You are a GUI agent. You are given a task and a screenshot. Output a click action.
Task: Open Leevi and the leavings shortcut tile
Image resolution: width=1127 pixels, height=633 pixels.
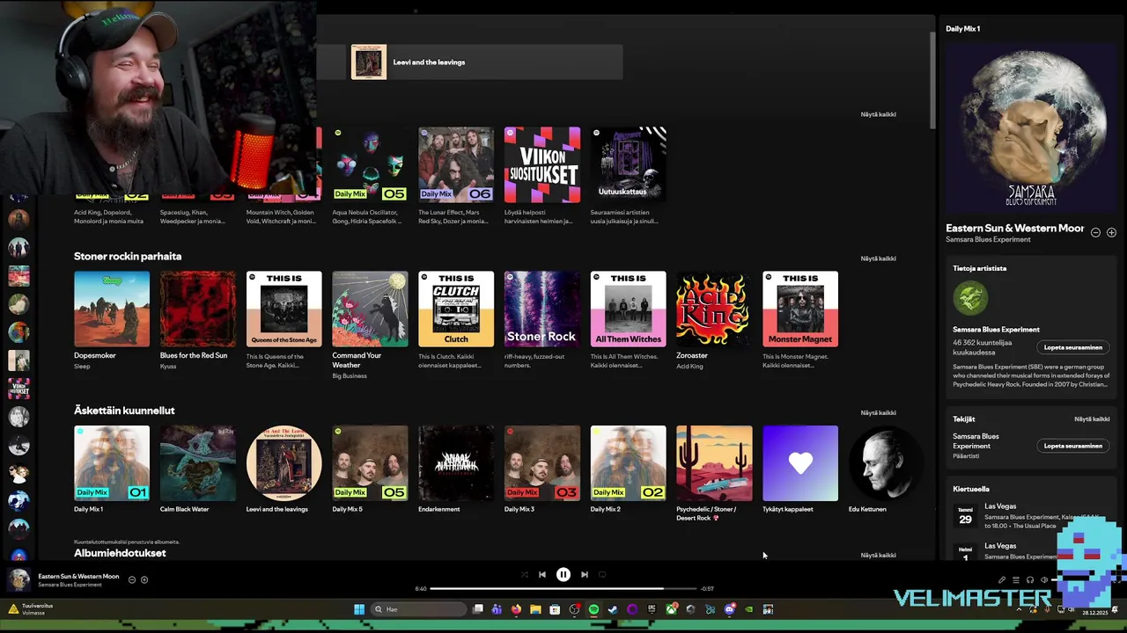[x=486, y=62]
